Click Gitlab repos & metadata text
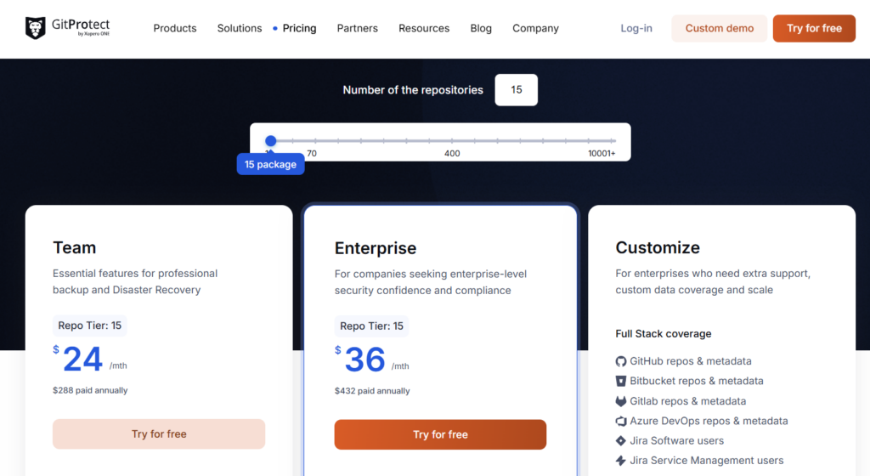This screenshot has height=476, width=870. 687,401
